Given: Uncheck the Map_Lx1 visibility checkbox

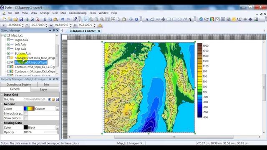Looking at the screenshot, I should pyautogui.click(x=5, y=35).
